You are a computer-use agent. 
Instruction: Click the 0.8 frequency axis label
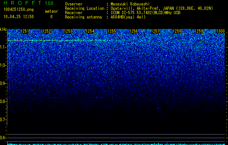click(x=3, y=101)
